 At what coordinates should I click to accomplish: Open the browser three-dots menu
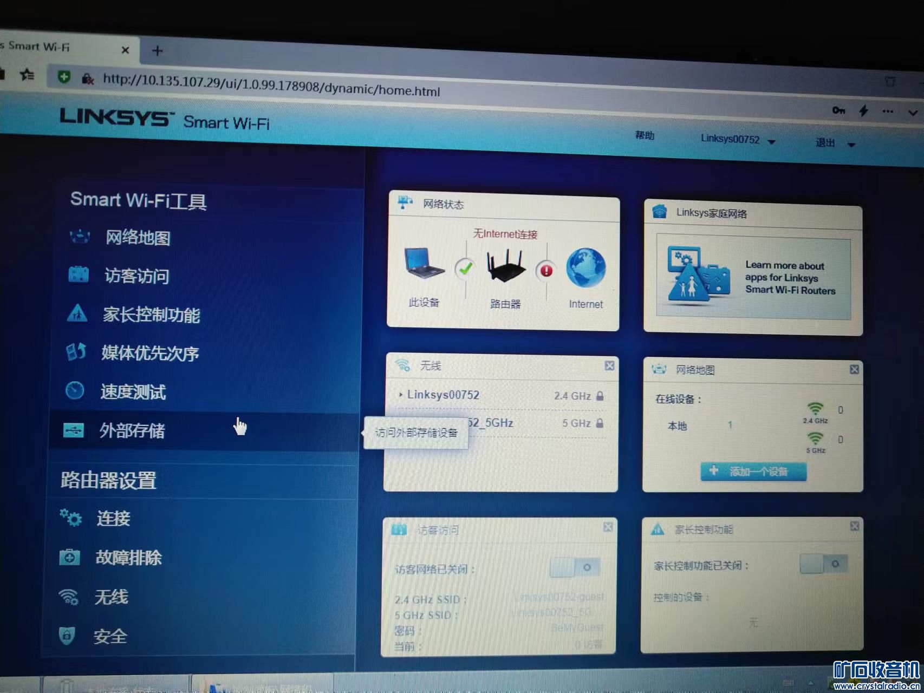pos(888,112)
